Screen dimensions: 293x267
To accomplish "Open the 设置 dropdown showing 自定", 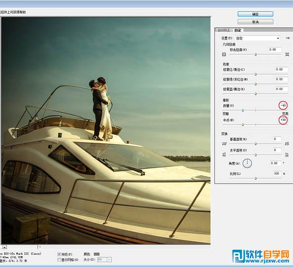I will pyautogui.click(x=258, y=38).
